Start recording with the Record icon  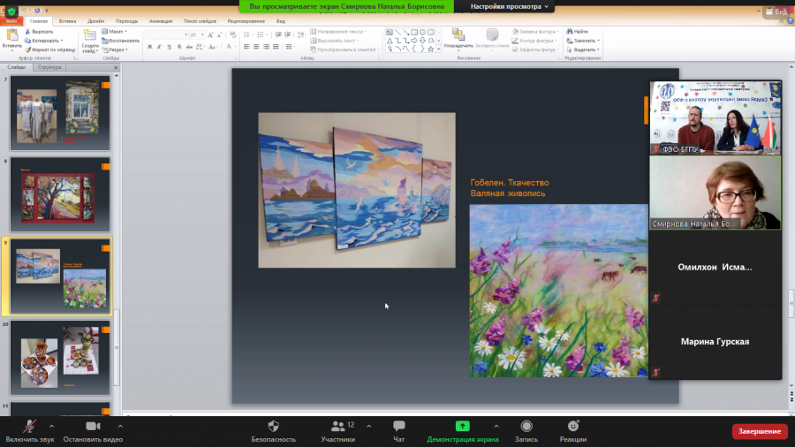pos(526,426)
